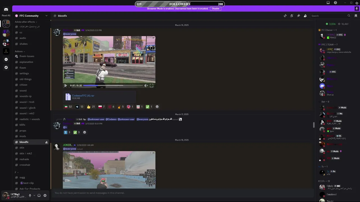Open the input device arrow next to mic
The image size is (360, 202).
pyautogui.click(x=34, y=196)
